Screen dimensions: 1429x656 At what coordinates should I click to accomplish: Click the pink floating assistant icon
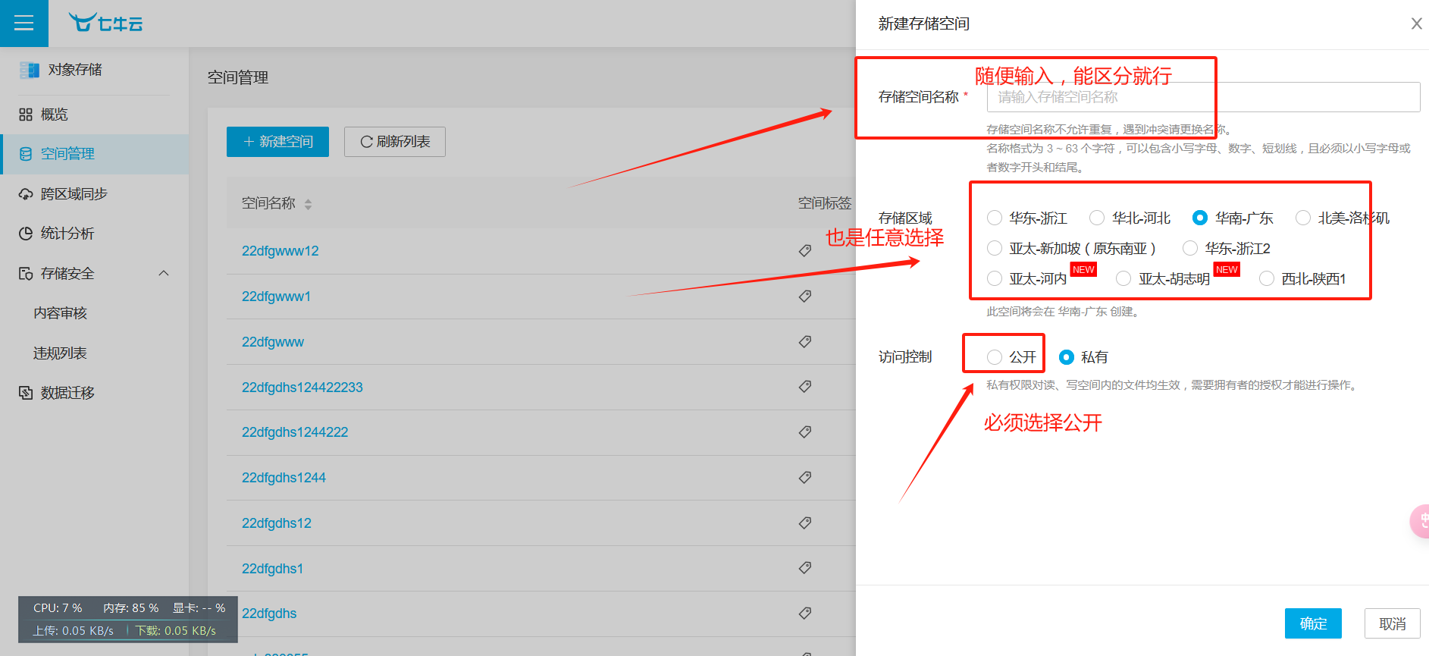pyautogui.click(x=1419, y=521)
